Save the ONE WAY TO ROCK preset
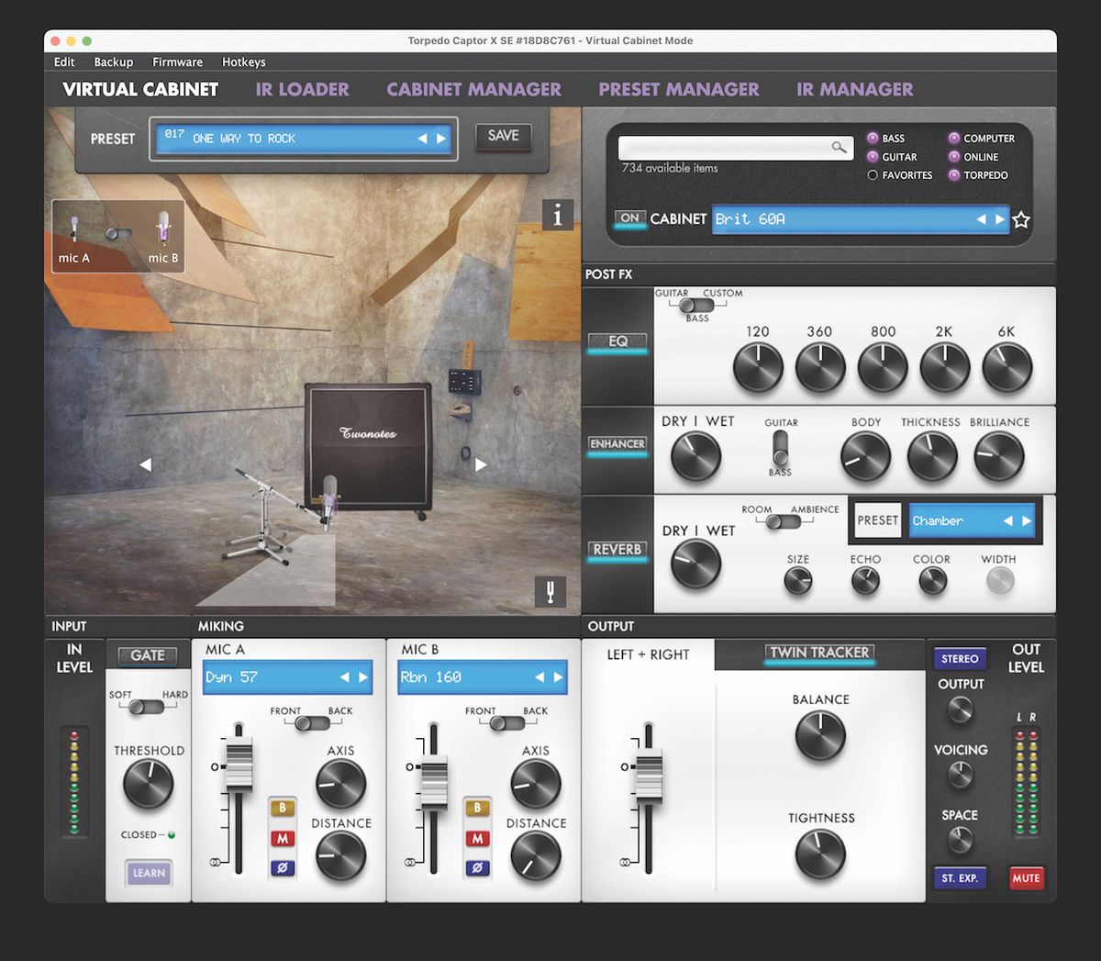Screen dimensions: 1101x961 click(x=503, y=137)
